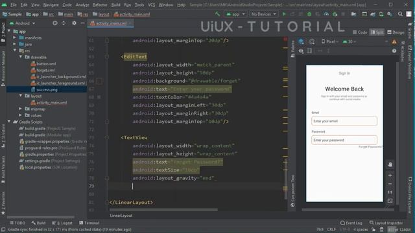Screen dimensions: 415x233
Task: Click the help question mark in preview toolbar
Action: click(394, 50)
